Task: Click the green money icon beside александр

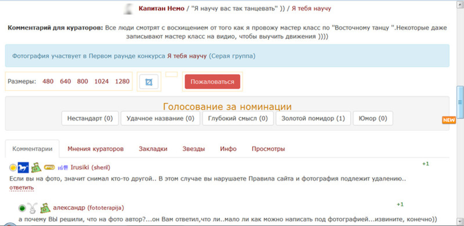Action: point(45,208)
